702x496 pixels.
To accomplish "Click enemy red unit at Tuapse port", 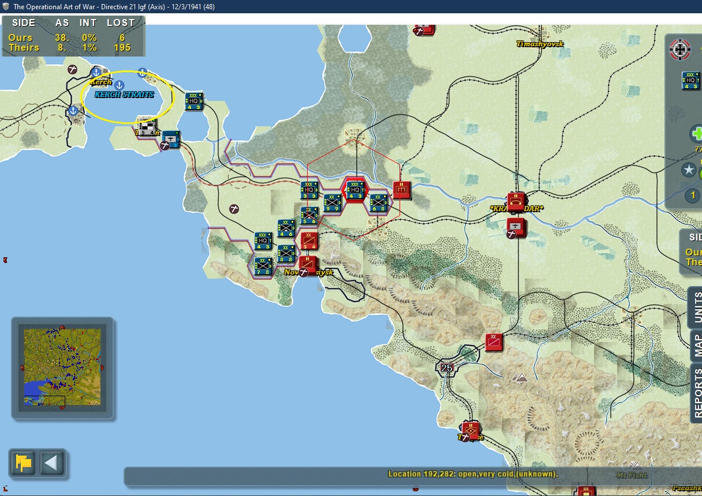I will tap(471, 430).
